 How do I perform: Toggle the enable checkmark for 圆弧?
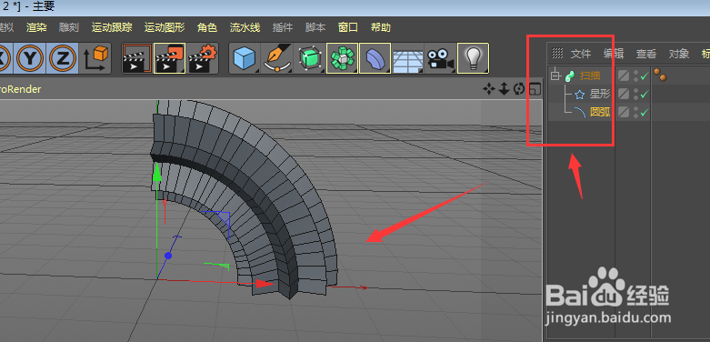pos(645,113)
